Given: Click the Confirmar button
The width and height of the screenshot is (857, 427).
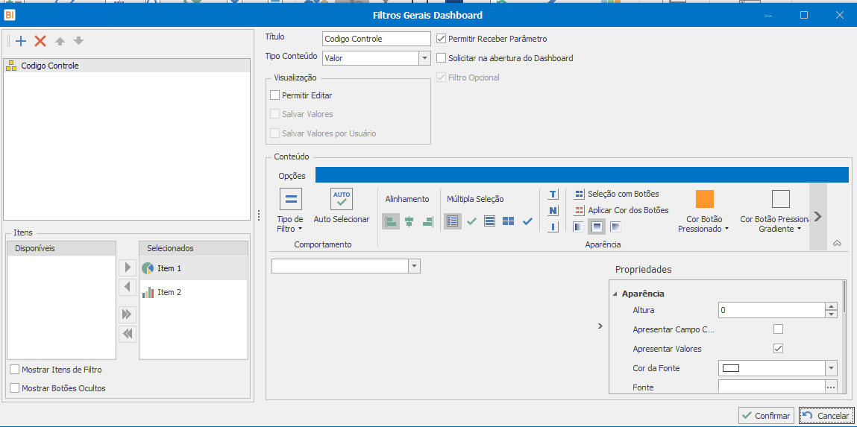Looking at the screenshot, I should click(x=766, y=416).
